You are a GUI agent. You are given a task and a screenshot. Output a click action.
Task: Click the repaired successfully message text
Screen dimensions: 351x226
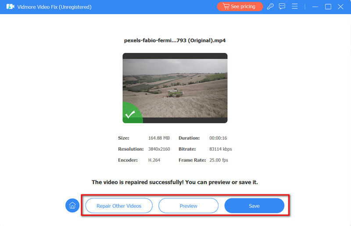[x=175, y=182]
